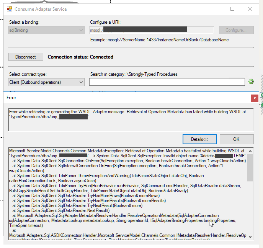Dismiss the error with OK

pos(237,139)
